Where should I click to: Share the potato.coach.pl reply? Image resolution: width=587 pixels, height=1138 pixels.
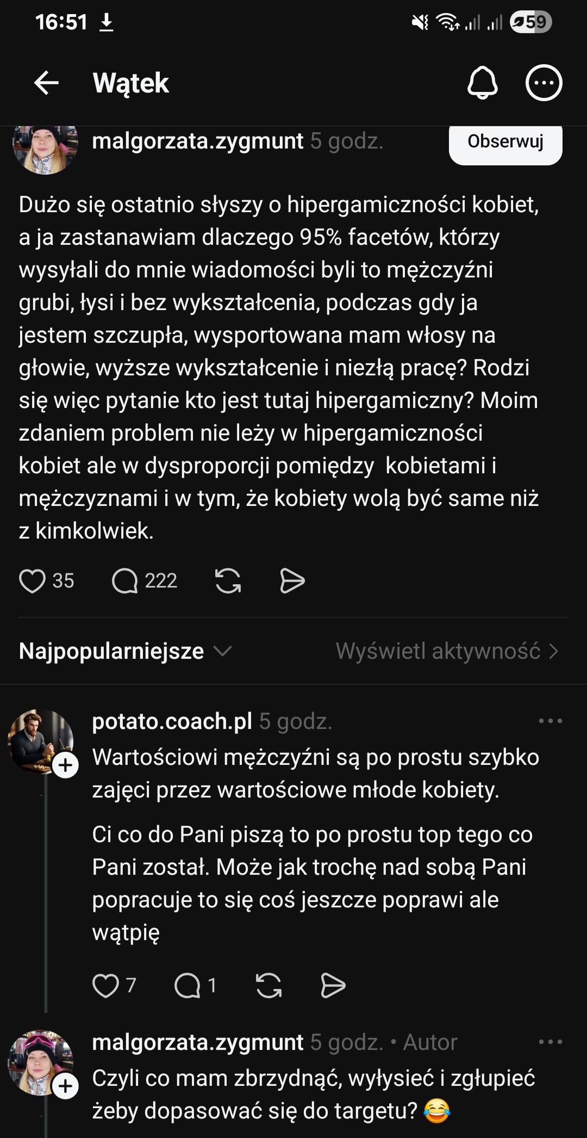333,985
